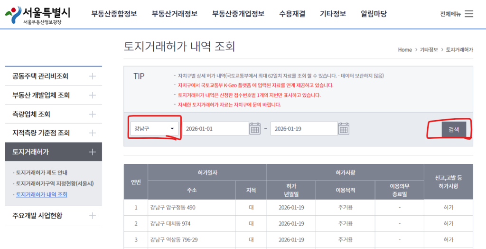Click the 지목 column header

251,190
